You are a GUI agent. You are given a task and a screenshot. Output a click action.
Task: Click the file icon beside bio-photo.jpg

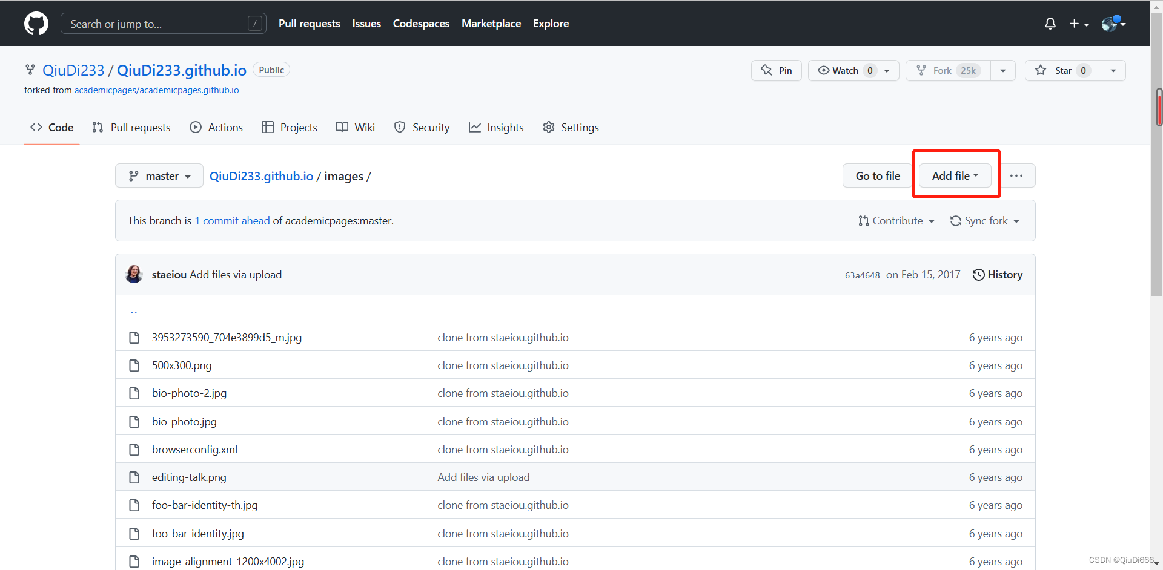point(134,422)
